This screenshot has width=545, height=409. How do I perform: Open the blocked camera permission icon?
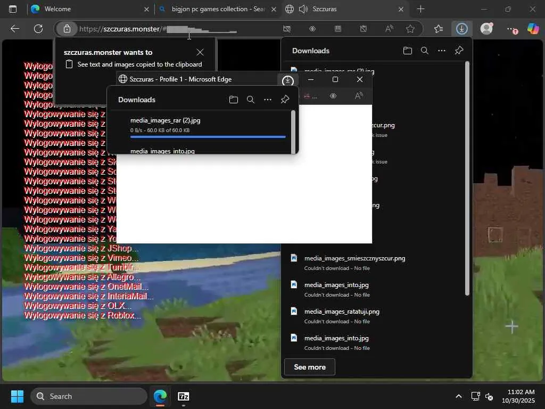coord(287,29)
